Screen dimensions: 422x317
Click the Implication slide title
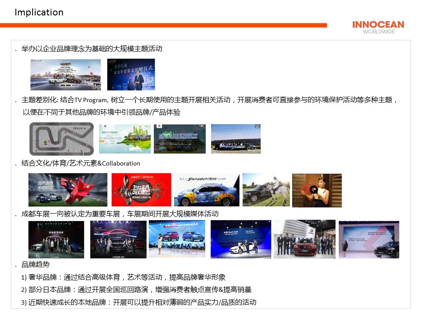39,12
